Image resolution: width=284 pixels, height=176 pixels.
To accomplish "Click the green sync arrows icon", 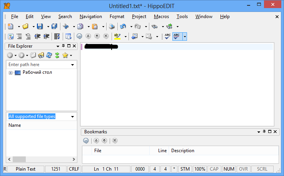I will (57, 55).
